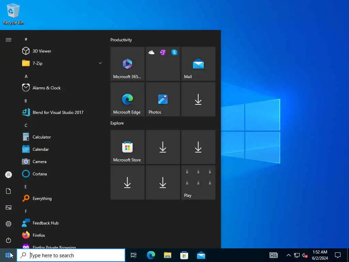
Task: Launch Calculator app
Action: point(62,137)
